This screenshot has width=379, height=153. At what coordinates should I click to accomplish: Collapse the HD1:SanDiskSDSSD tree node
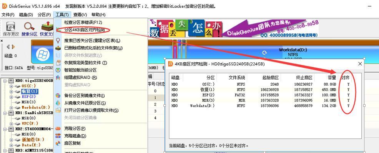pyautogui.click(x=5, y=113)
